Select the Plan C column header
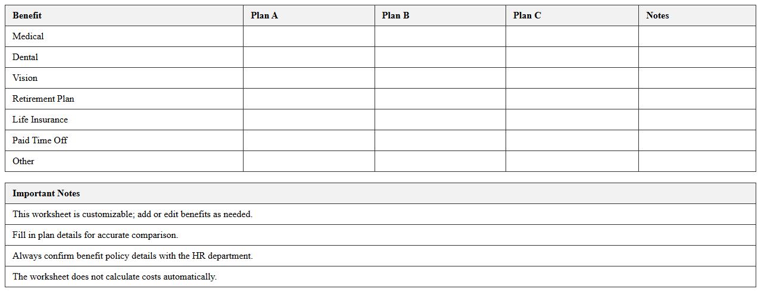The image size is (761, 298). point(527,15)
